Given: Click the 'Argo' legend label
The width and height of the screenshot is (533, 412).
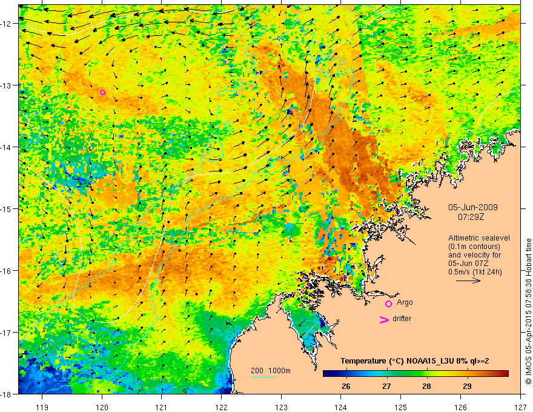Looking at the screenshot, I should (405, 302).
